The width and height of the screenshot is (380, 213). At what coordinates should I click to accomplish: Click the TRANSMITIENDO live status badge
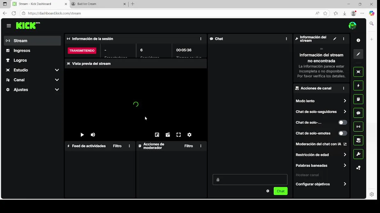coord(82,51)
